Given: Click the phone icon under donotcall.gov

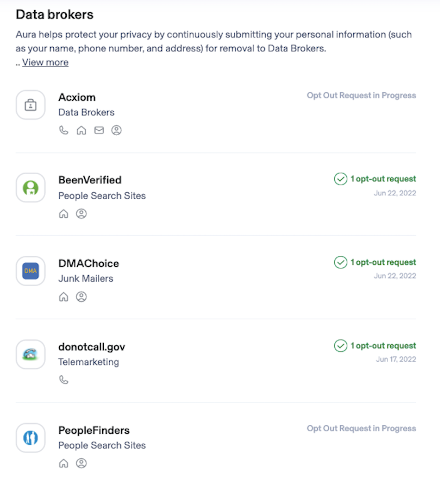Looking at the screenshot, I should tap(64, 380).
